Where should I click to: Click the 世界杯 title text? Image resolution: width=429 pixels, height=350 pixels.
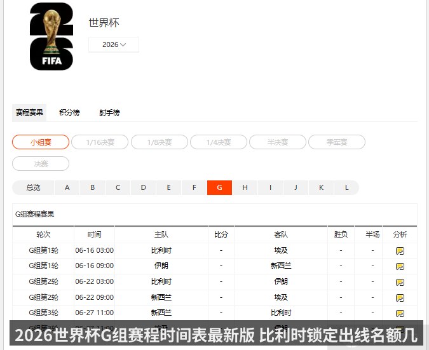click(x=104, y=23)
